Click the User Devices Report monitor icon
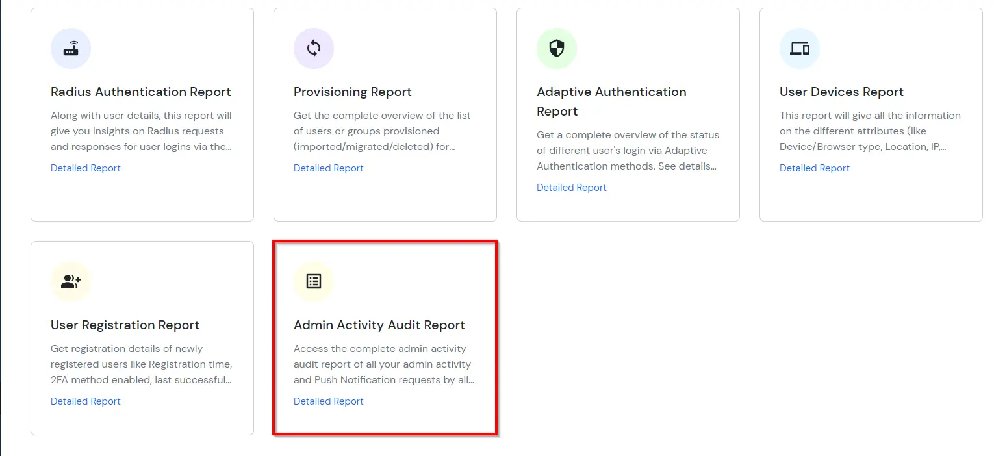 tap(800, 48)
